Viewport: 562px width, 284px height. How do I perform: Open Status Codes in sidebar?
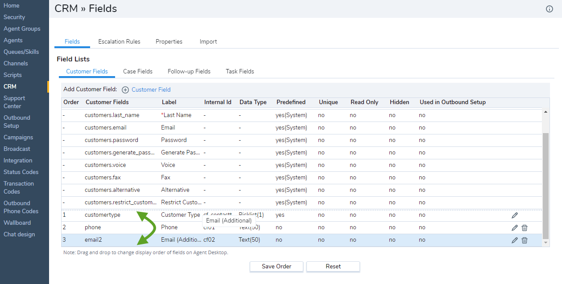pos(21,172)
